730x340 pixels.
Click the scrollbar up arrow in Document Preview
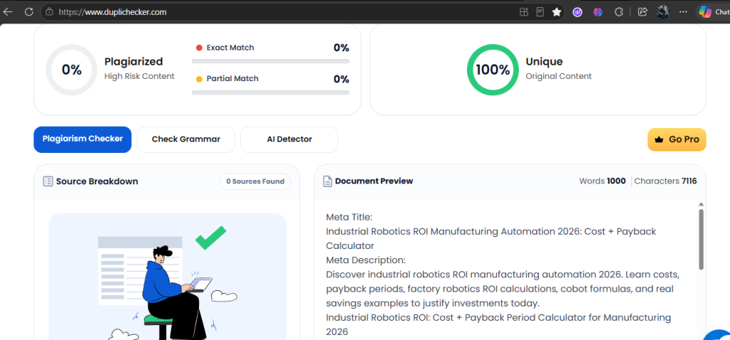701,204
